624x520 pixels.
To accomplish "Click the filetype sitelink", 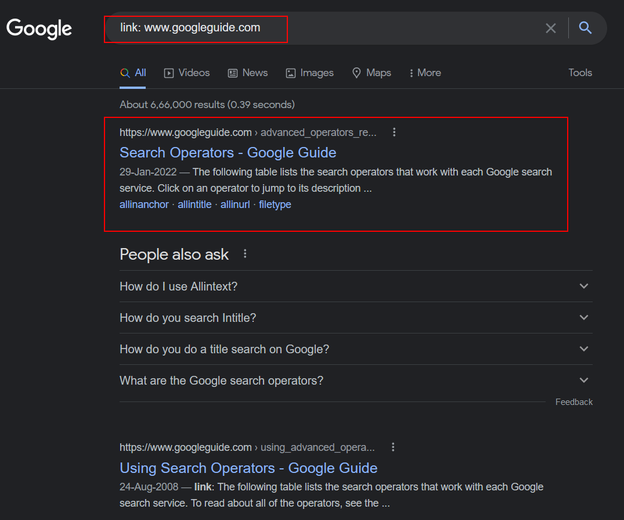I will point(275,205).
